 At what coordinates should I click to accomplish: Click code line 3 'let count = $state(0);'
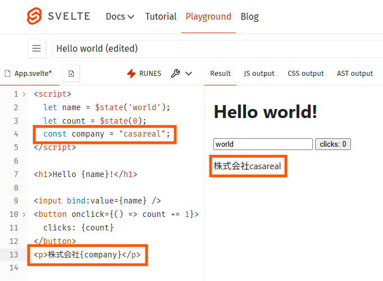[95, 121]
